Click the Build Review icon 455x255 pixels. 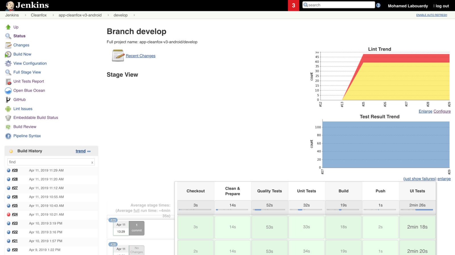(x=8, y=127)
